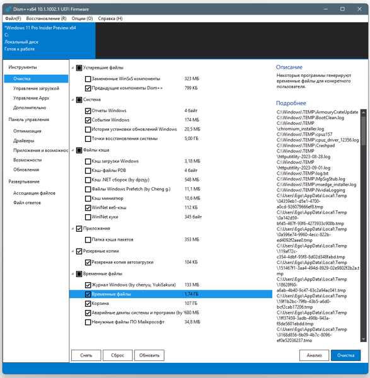Check Точки восстановления системы option
The width and height of the screenshot is (370, 378).
[x=88, y=139]
